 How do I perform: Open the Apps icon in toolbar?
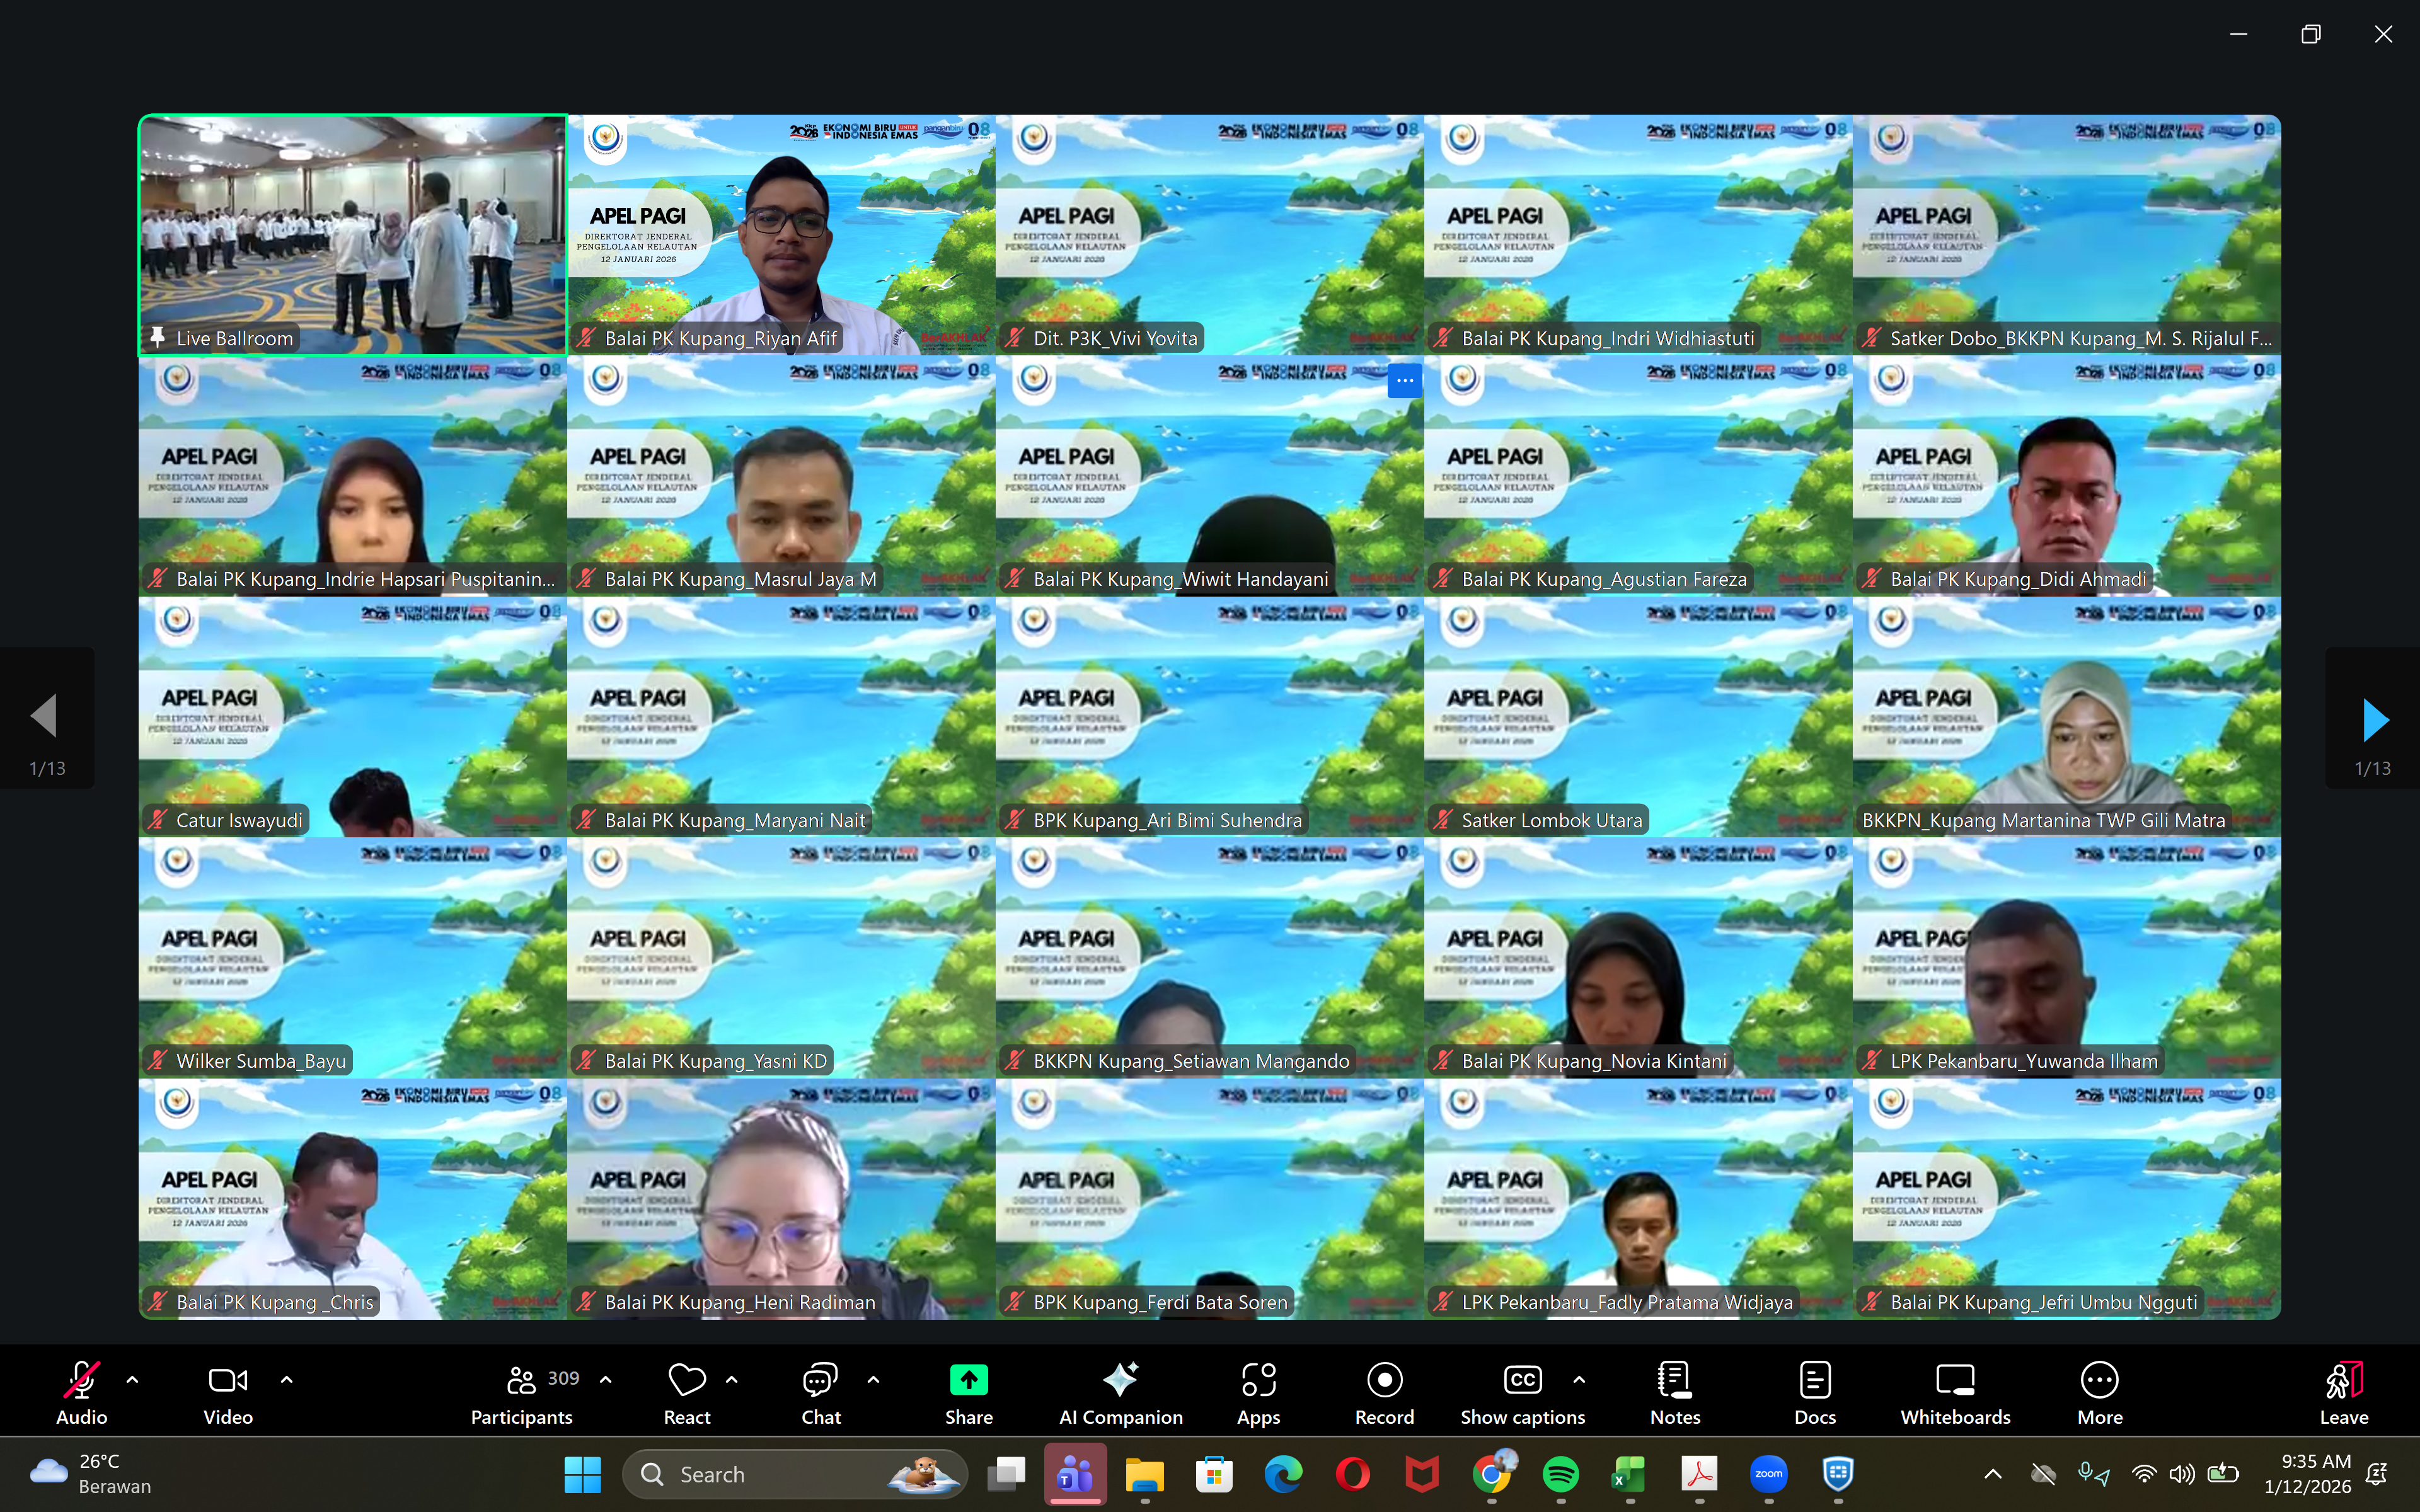click(x=1258, y=1392)
